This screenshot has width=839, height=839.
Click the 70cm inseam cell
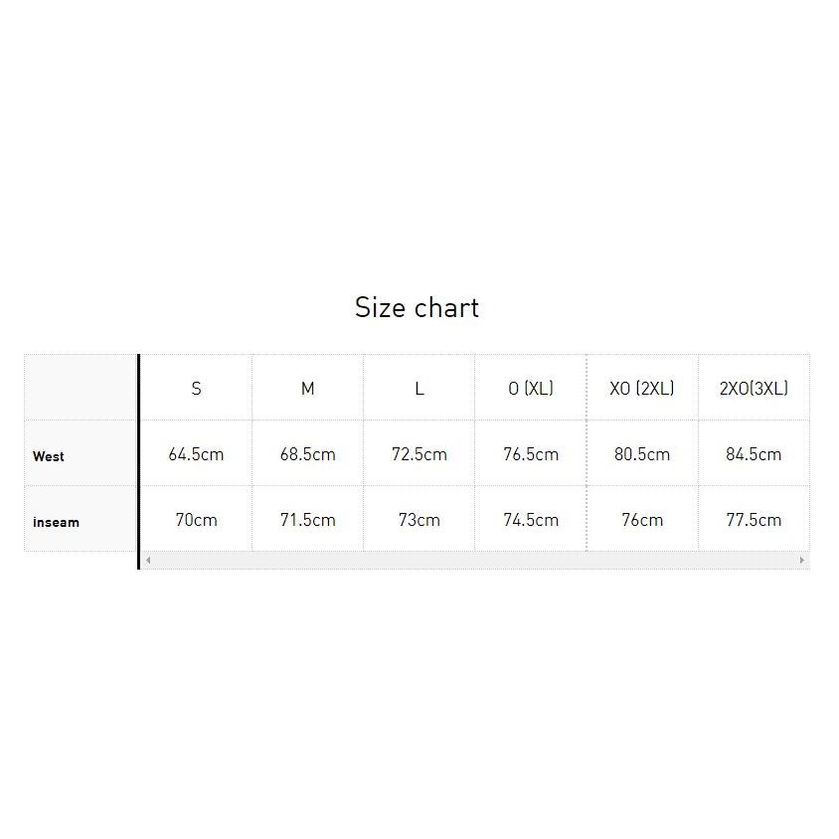click(x=197, y=520)
